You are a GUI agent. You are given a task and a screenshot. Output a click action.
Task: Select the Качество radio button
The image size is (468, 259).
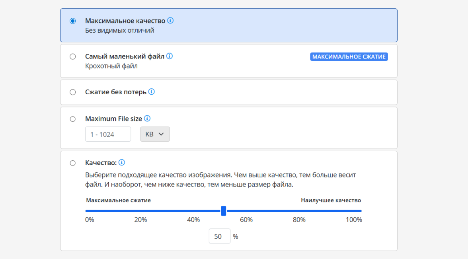73,163
